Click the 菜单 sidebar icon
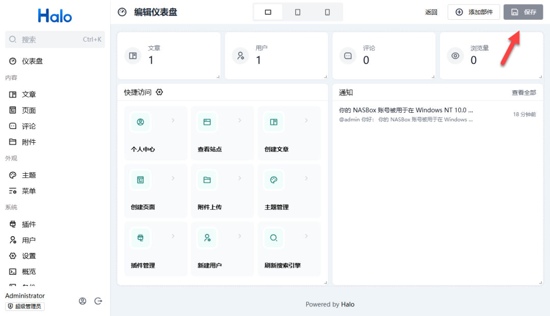The image size is (550, 316). pyautogui.click(x=13, y=191)
